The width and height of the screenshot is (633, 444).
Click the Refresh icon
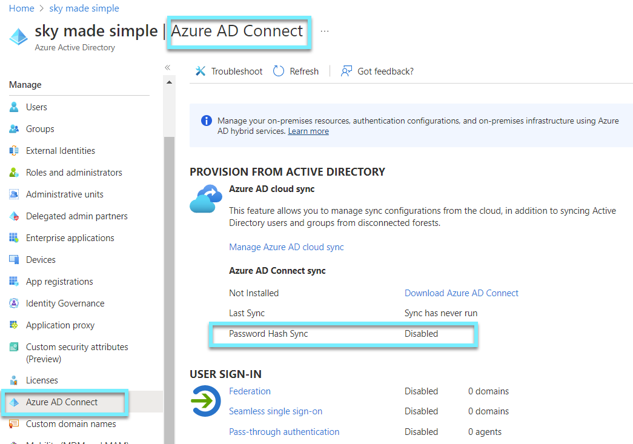click(278, 71)
